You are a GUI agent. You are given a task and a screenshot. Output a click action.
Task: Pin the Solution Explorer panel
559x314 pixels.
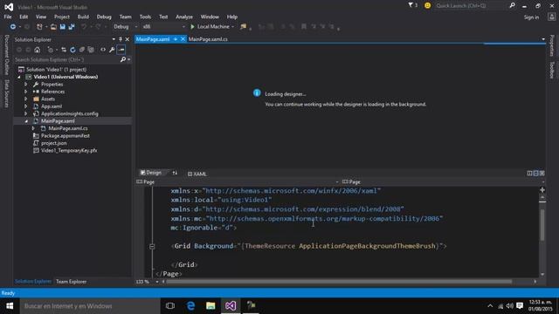[121, 39]
